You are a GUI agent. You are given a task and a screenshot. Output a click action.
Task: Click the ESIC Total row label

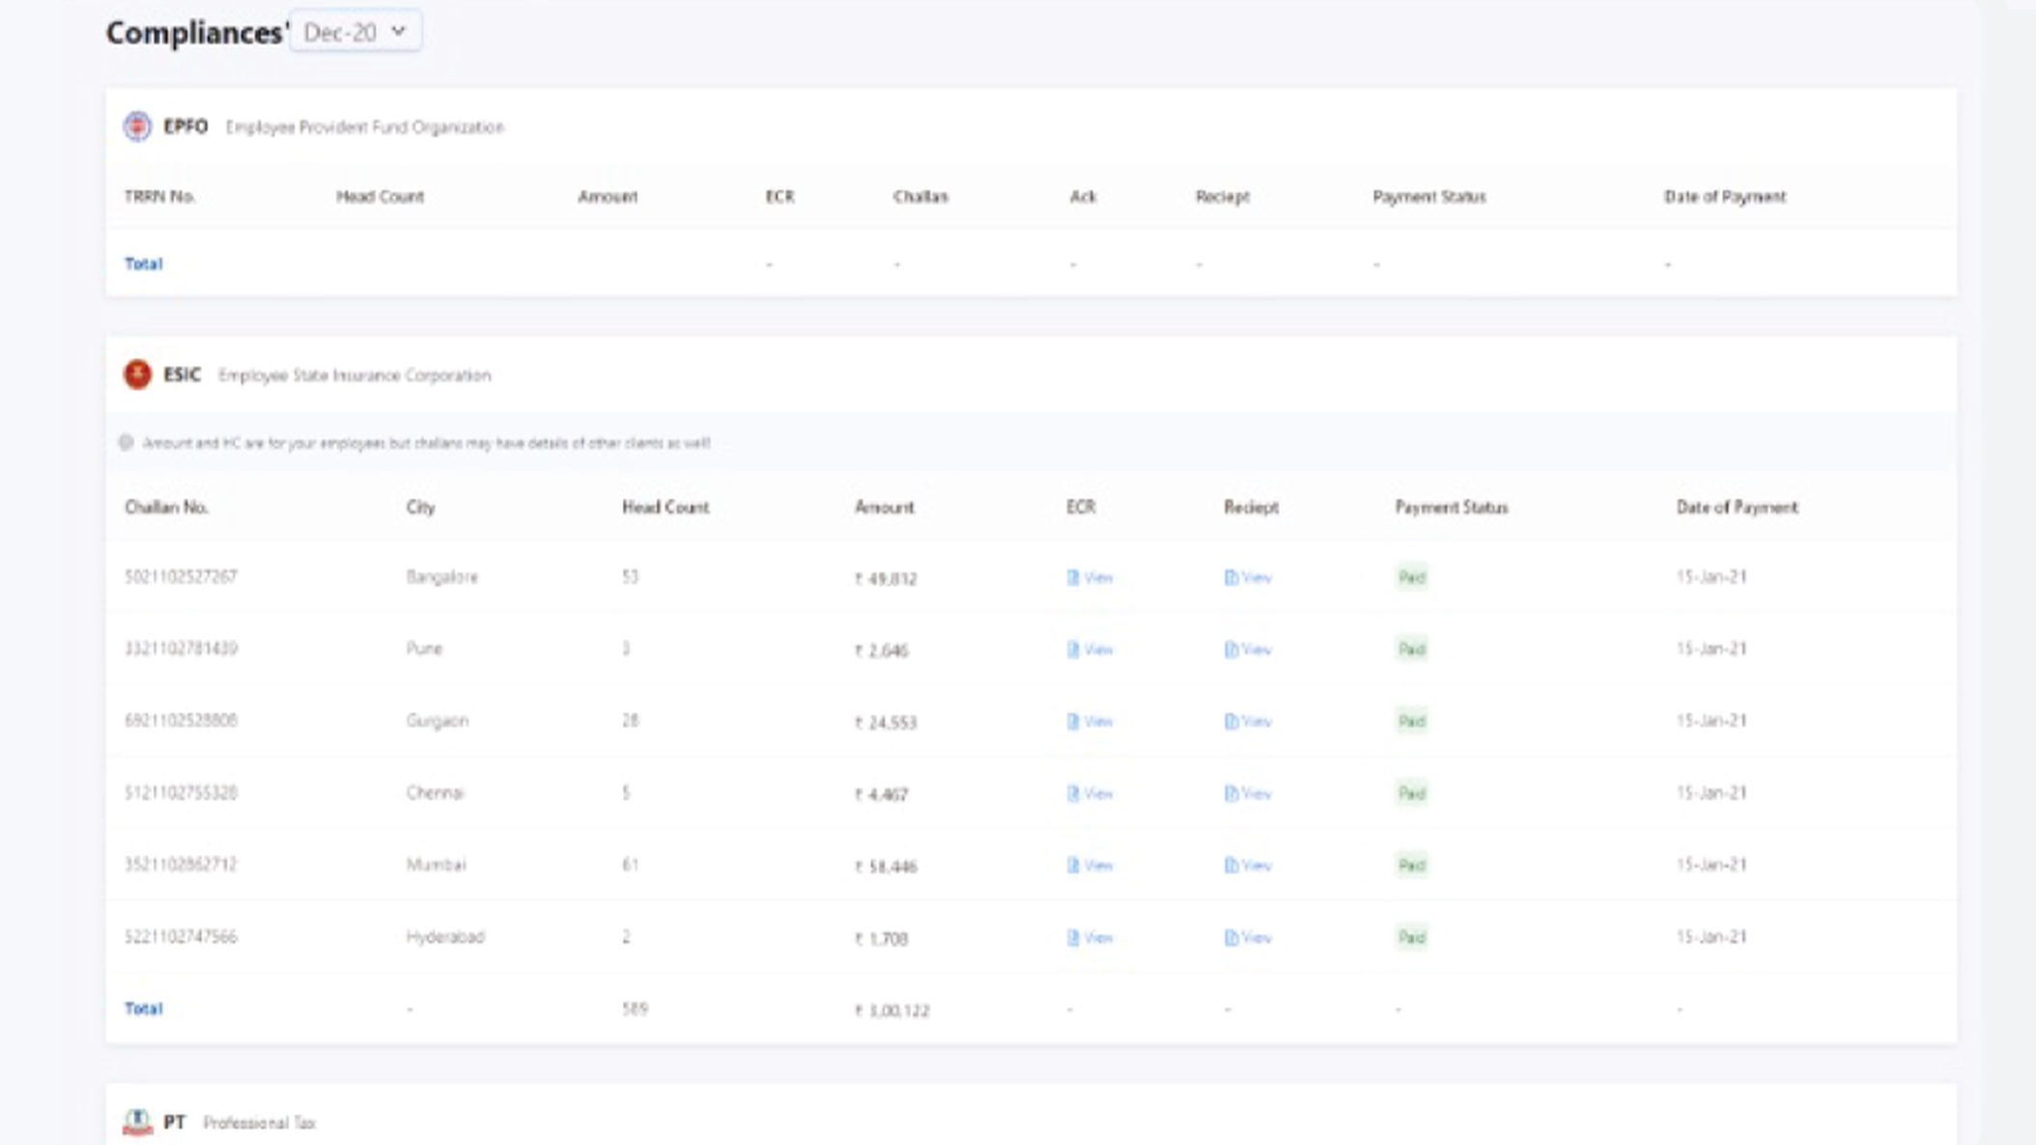(x=143, y=1009)
